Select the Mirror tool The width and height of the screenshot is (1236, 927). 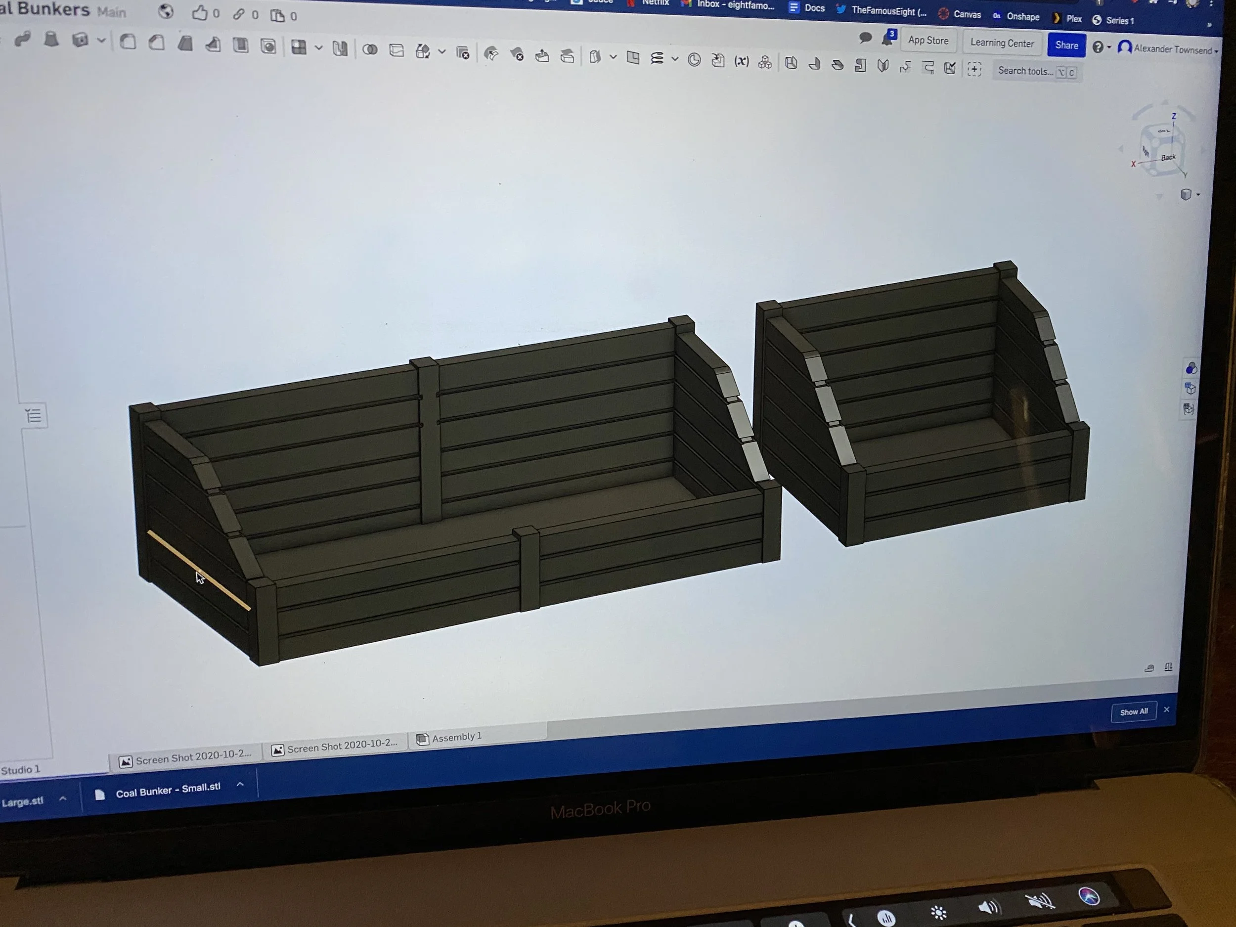coord(340,48)
